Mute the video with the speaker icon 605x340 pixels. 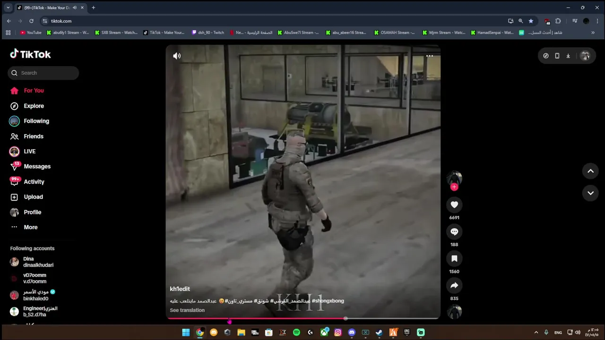point(177,56)
